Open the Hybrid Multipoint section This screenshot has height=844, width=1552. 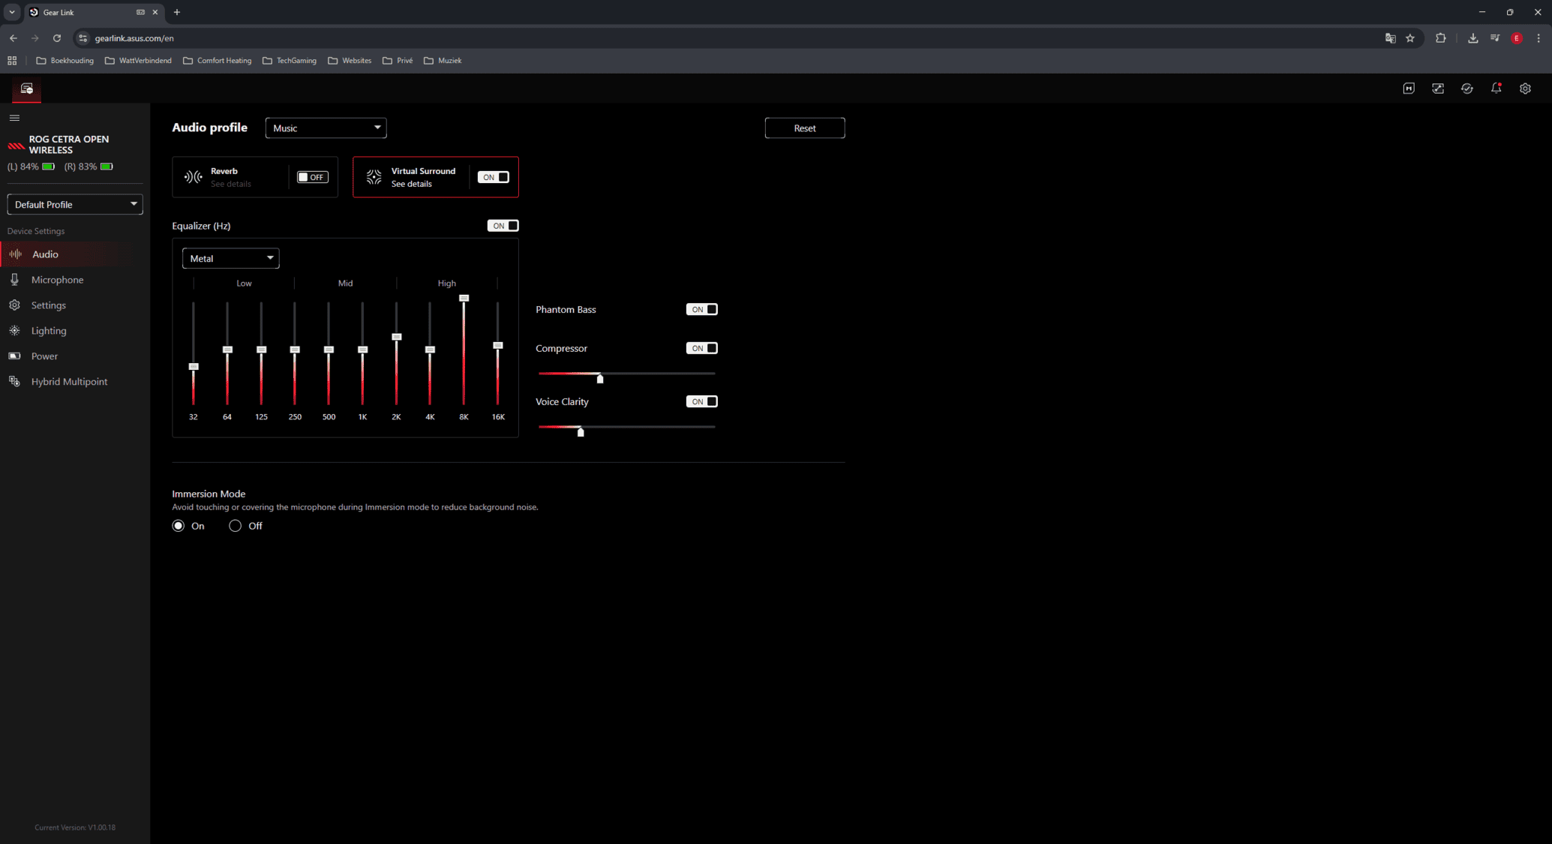coord(69,382)
